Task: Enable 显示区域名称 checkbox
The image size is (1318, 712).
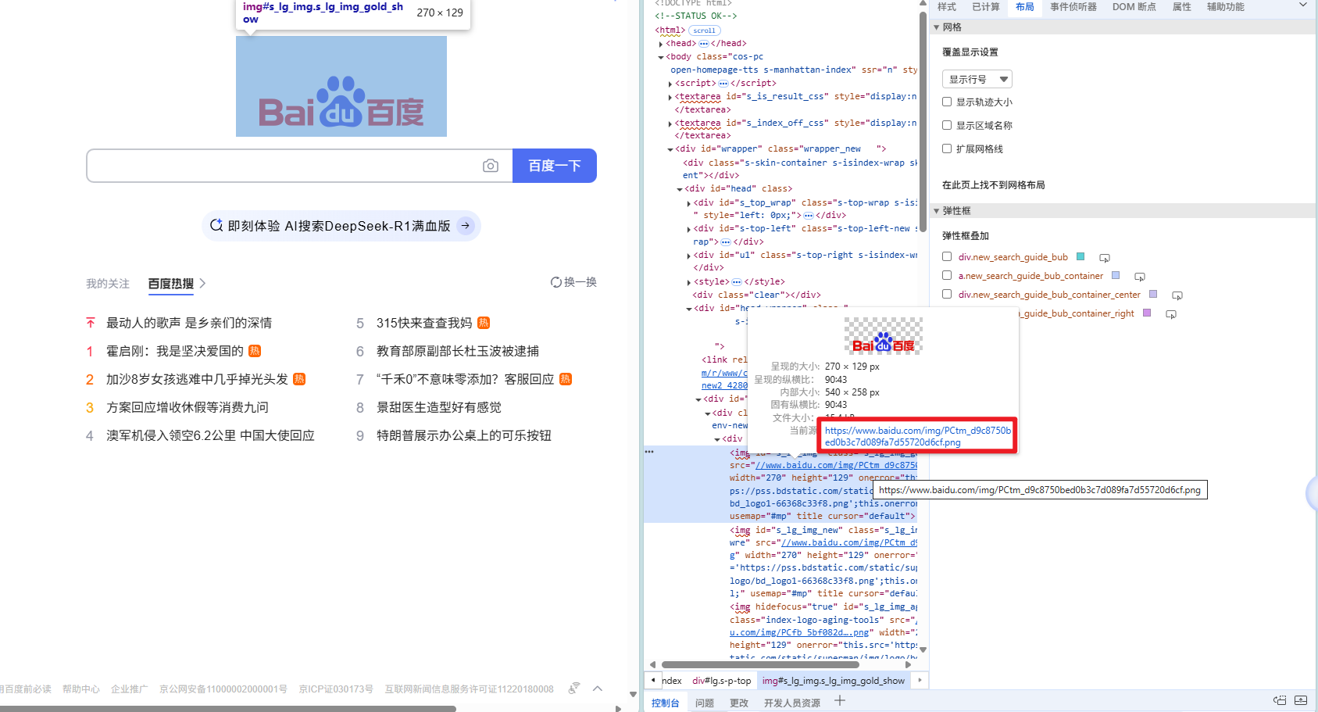Action: 947,125
